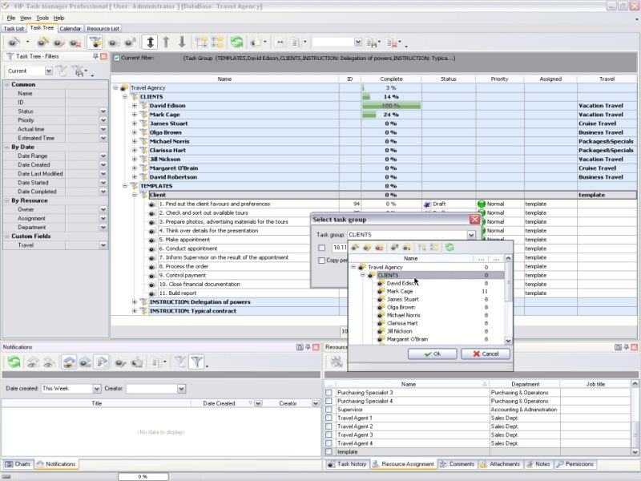
Task: Click the highlighted funnel icon in Notifications toolbar
Action: (x=196, y=362)
